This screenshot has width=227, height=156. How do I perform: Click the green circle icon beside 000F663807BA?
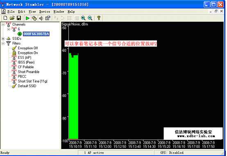[x=20, y=34]
